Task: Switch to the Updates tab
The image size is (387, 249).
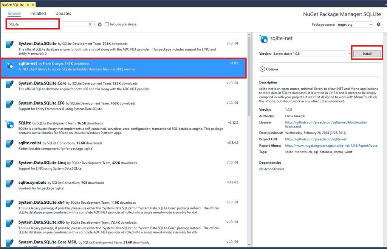Action: coord(63,14)
